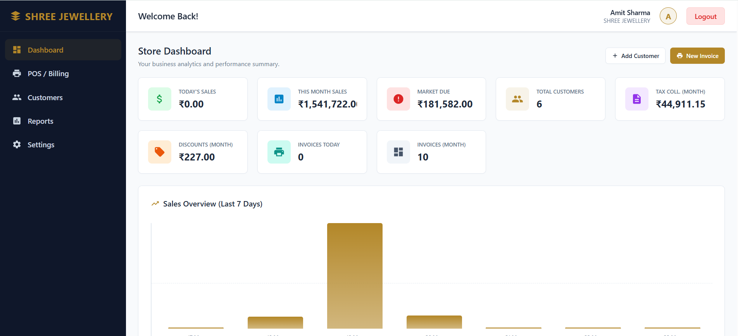This screenshot has height=336, width=738.
Task: Click the DISCOUNTS (MONTH) label
Action: [x=206, y=145]
